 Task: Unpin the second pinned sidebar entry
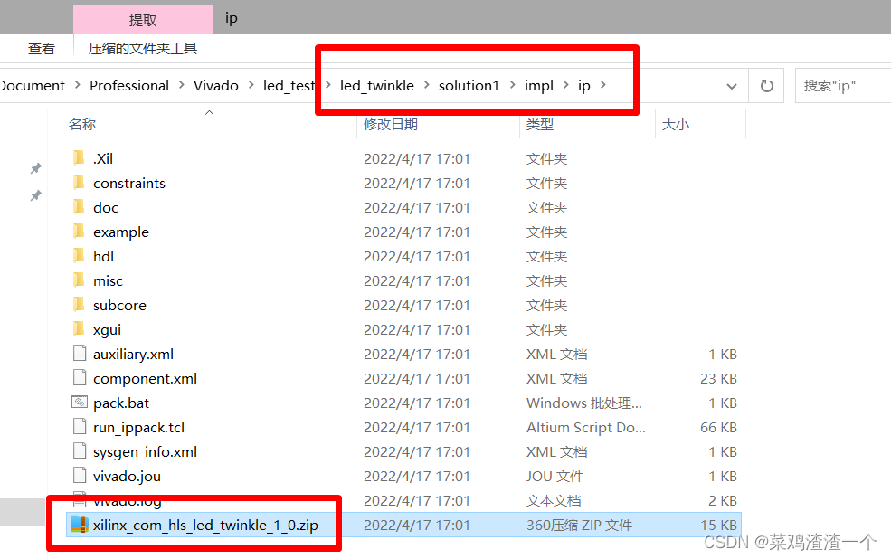pos(36,195)
